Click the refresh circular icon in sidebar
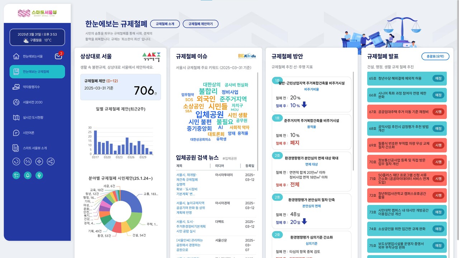Image resolution: width=459 pixels, height=258 pixels. click(16, 161)
